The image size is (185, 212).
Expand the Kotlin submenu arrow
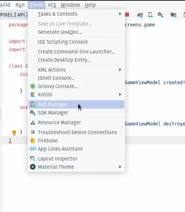click(x=120, y=94)
